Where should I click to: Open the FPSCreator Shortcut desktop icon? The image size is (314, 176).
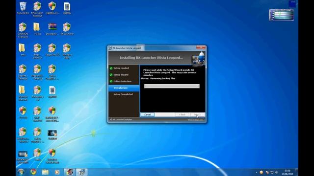tap(37, 9)
